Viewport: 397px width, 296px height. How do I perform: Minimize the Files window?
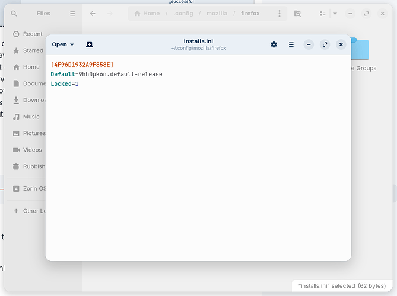(350, 14)
